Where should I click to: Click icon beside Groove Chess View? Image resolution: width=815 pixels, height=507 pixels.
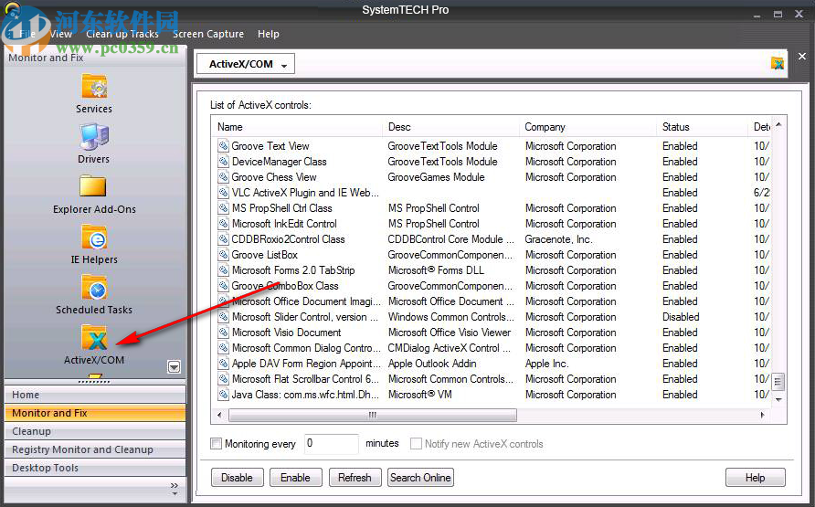click(x=224, y=177)
